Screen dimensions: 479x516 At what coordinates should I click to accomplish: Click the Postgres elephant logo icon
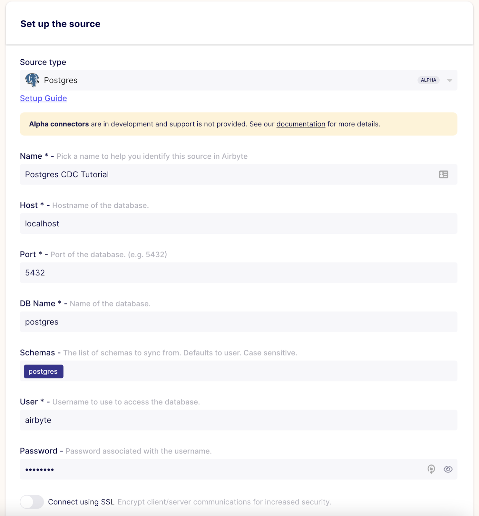pyautogui.click(x=32, y=80)
